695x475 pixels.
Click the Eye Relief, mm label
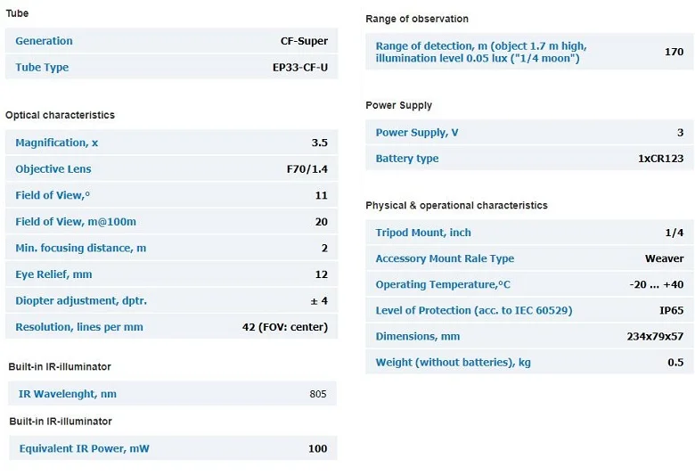(x=53, y=274)
